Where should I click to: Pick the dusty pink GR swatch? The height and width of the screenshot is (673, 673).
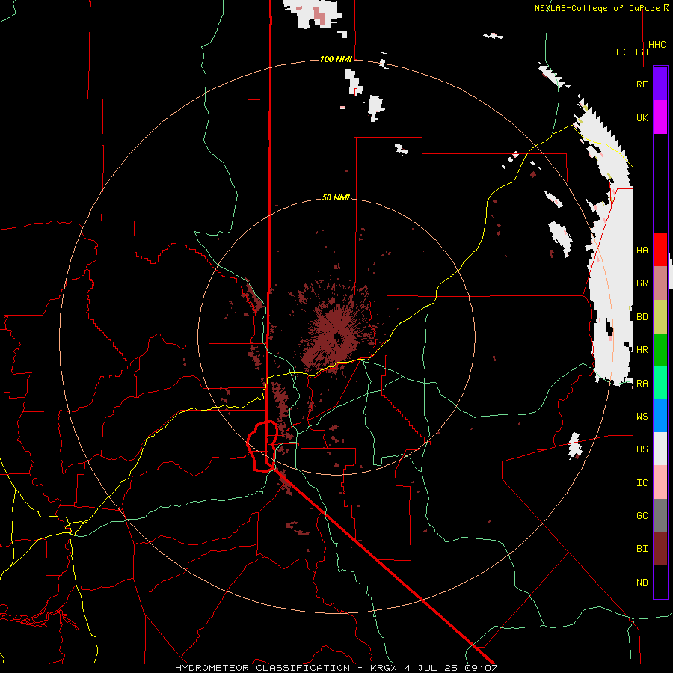pyautogui.click(x=660, y=283)
